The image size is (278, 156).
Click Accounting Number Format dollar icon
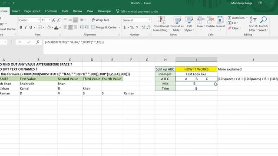[125, 27]
